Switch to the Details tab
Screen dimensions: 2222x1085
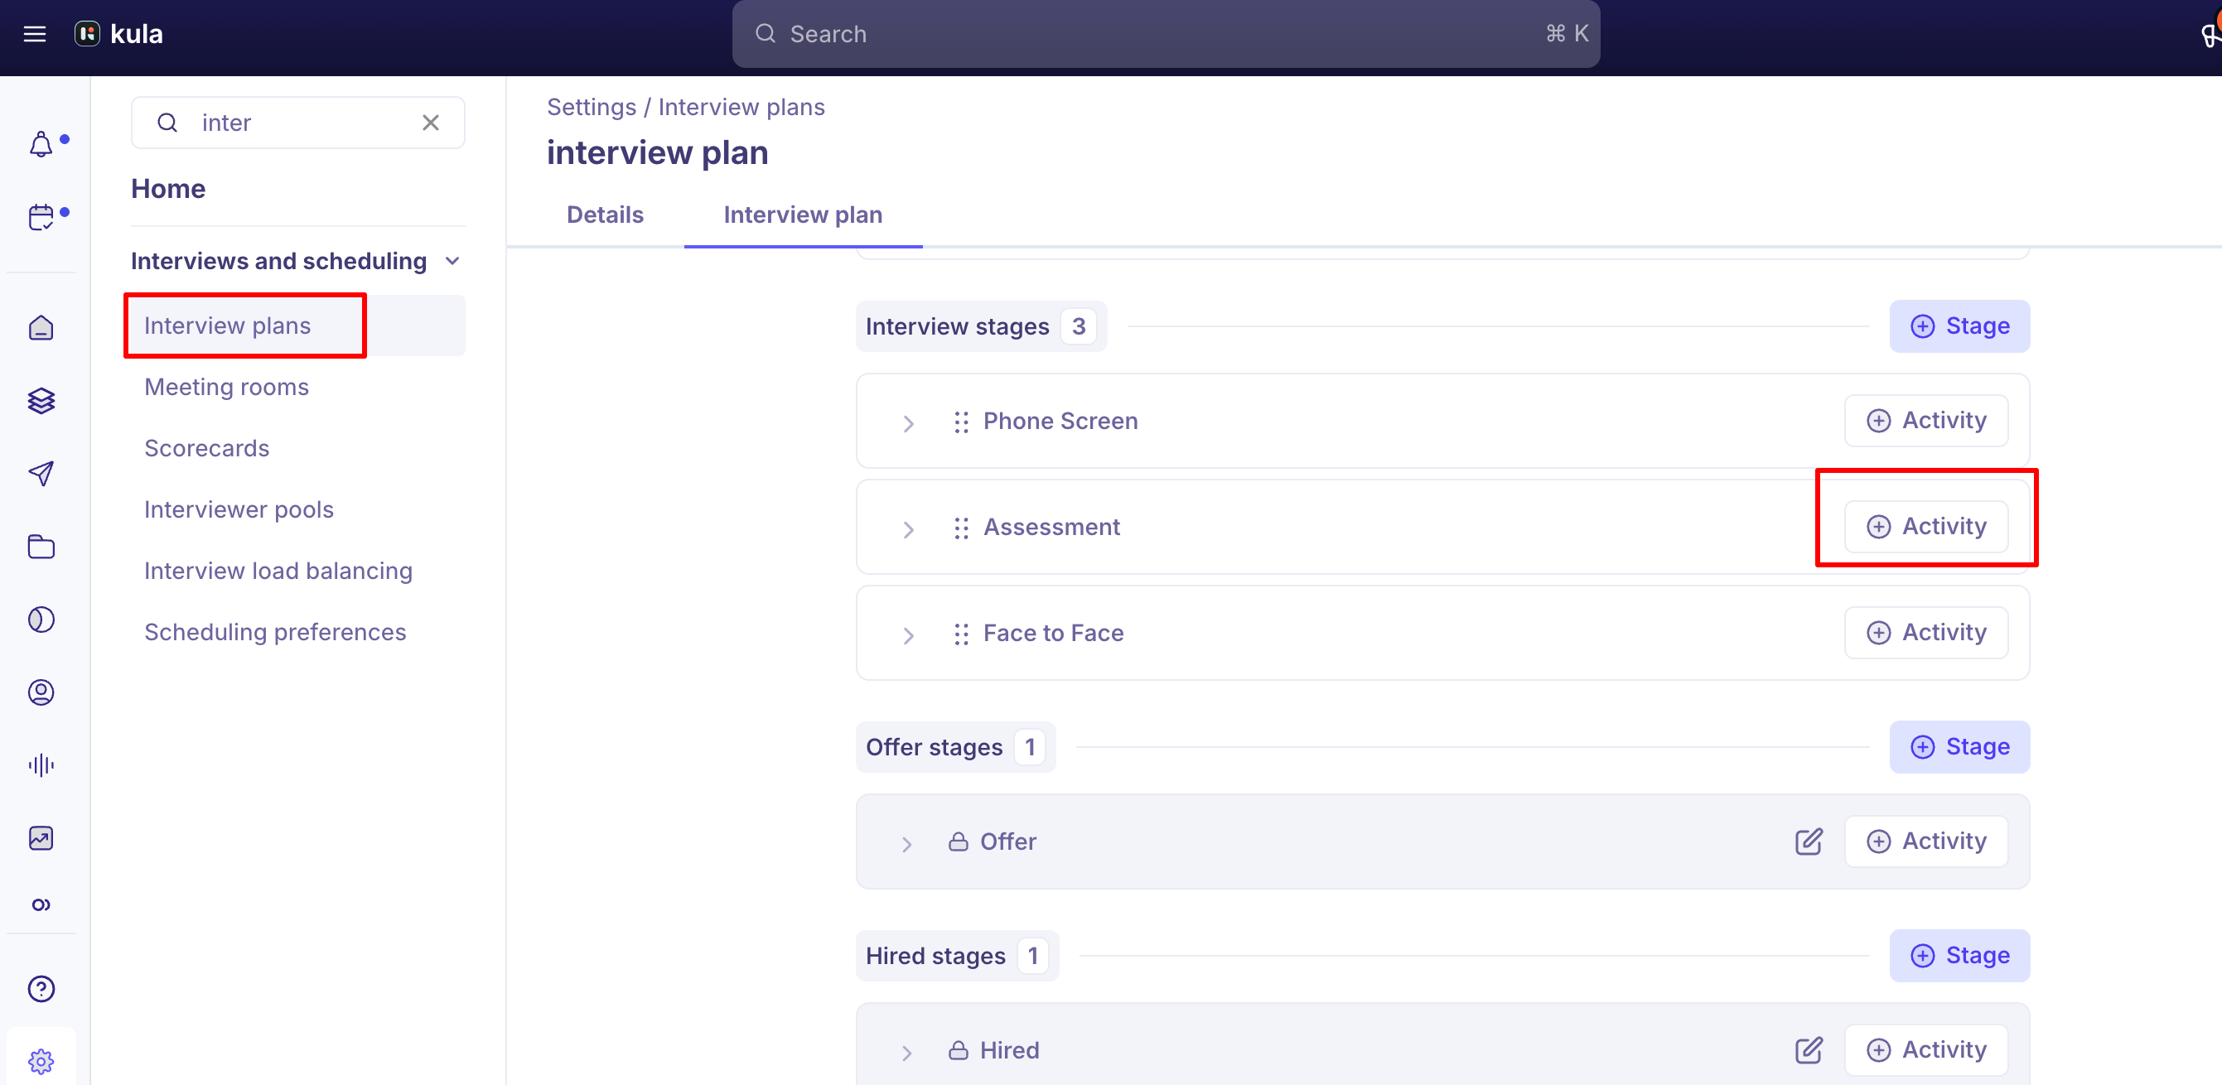[605, 215]
